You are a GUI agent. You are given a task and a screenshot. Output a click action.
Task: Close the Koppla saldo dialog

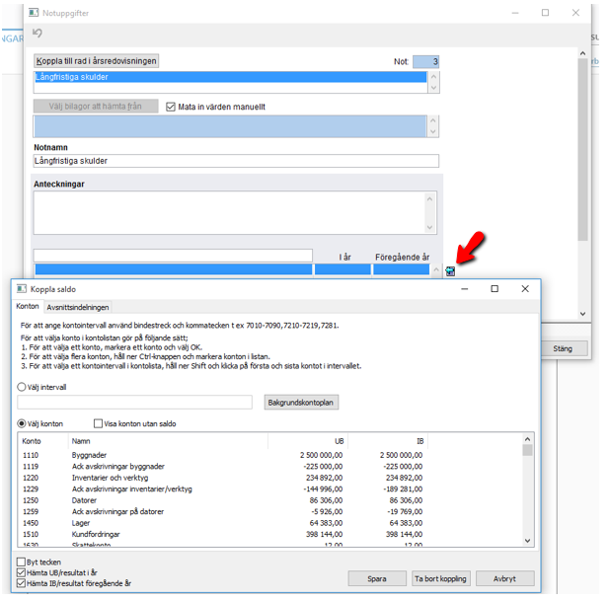(x=525, y=288)
